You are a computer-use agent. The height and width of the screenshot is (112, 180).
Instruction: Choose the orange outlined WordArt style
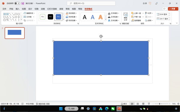tap(100, 17)
